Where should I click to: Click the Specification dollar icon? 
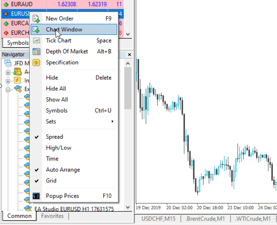click(x=36, y=63)
